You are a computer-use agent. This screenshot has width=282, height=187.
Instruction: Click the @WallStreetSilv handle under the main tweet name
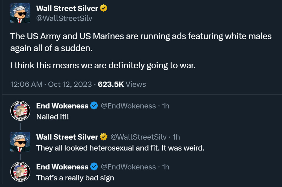pos(64,18)
